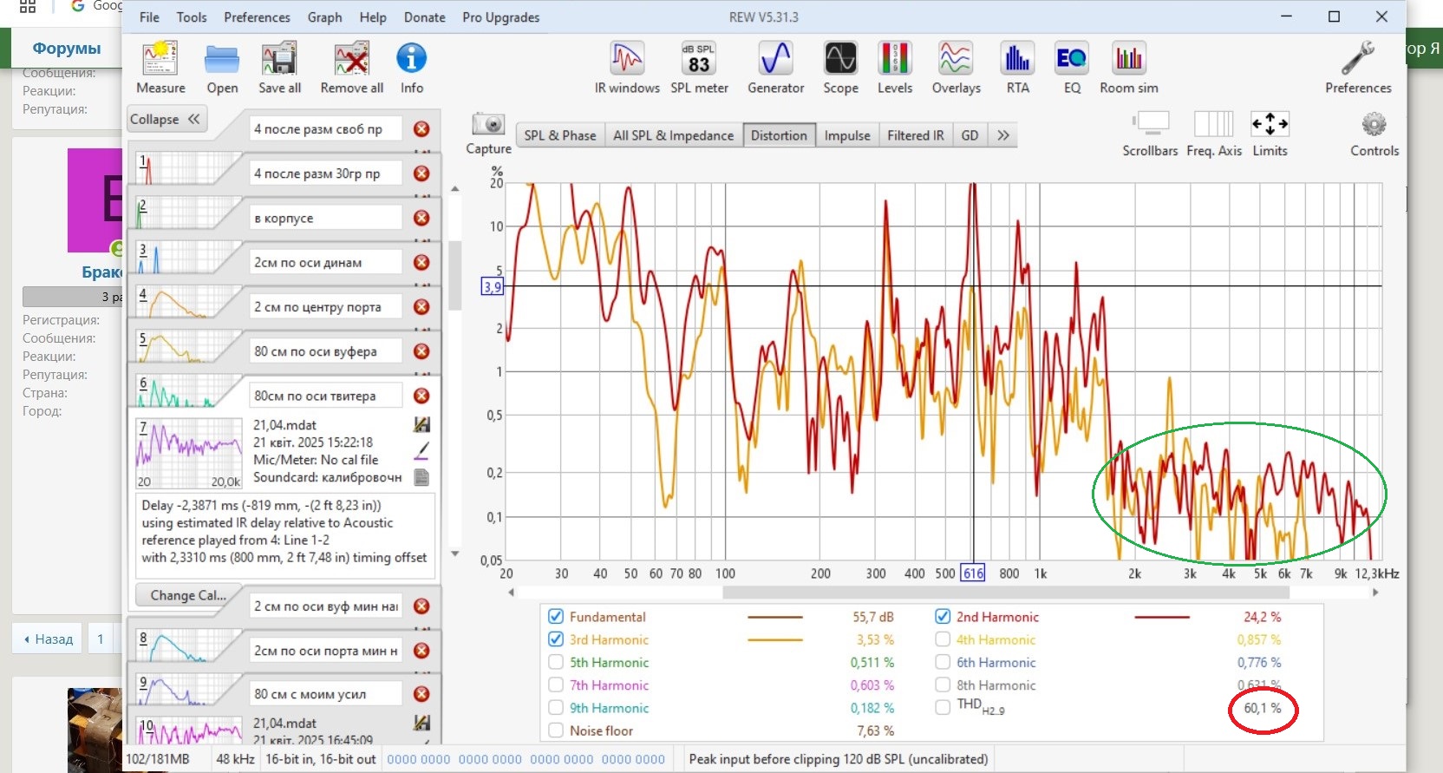
Task: Uncheck the 3rd Harmonic checkbox
Action: coord(556,639)
